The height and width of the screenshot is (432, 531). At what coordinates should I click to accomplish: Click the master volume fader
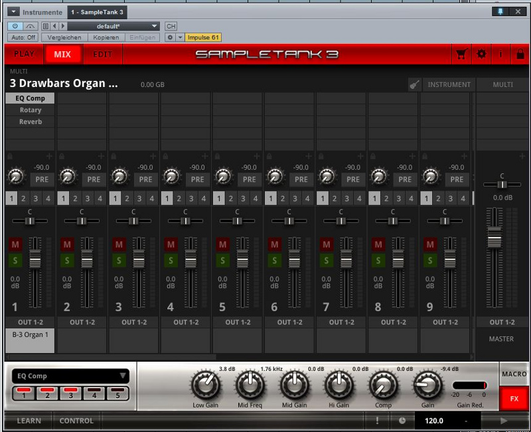point(494,237)
